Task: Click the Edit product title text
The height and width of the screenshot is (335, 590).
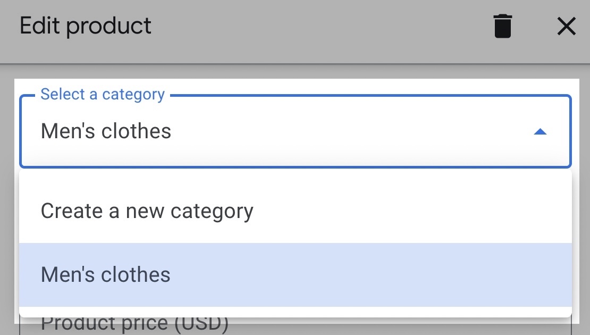Action: pyautogui.click(x=85, y=25)
